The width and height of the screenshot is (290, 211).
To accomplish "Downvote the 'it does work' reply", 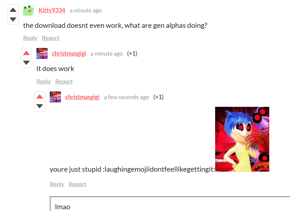I will pyautogui.click(x=26, y=63).
